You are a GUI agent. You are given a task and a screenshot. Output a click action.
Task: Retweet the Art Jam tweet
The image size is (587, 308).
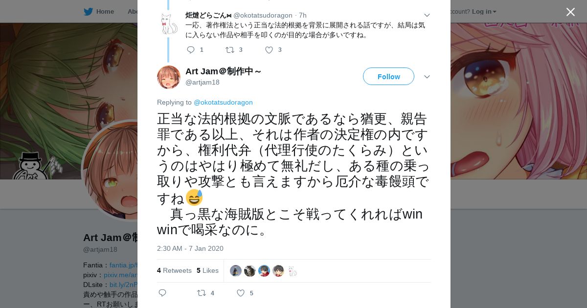pos(202,293)
